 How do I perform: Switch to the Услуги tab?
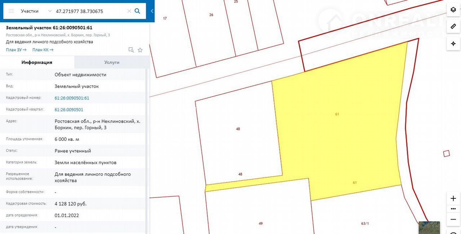[x=112, y=62]
